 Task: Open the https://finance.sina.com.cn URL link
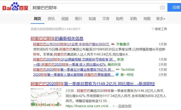point(88,106)
